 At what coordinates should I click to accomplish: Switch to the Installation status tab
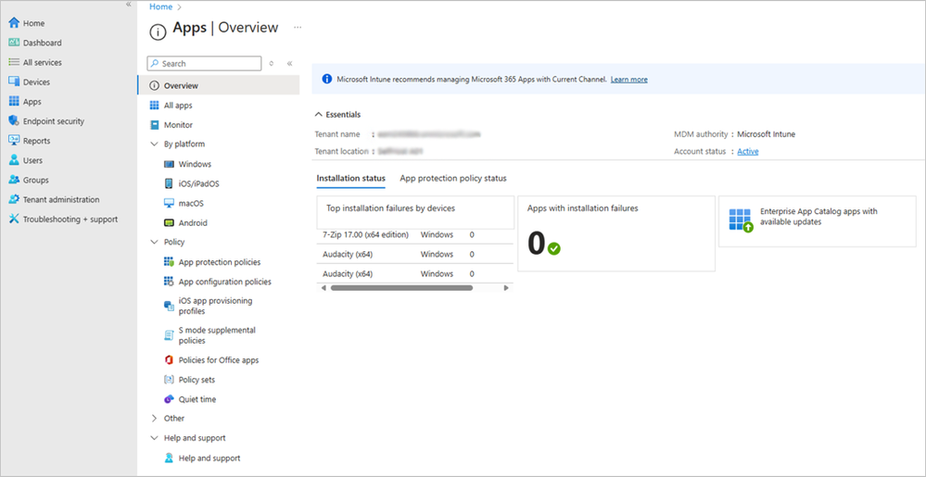[350, 178]
